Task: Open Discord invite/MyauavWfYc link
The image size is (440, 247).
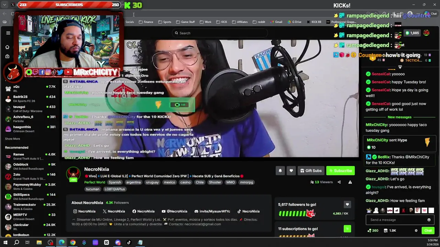Action: coord(212,211)
